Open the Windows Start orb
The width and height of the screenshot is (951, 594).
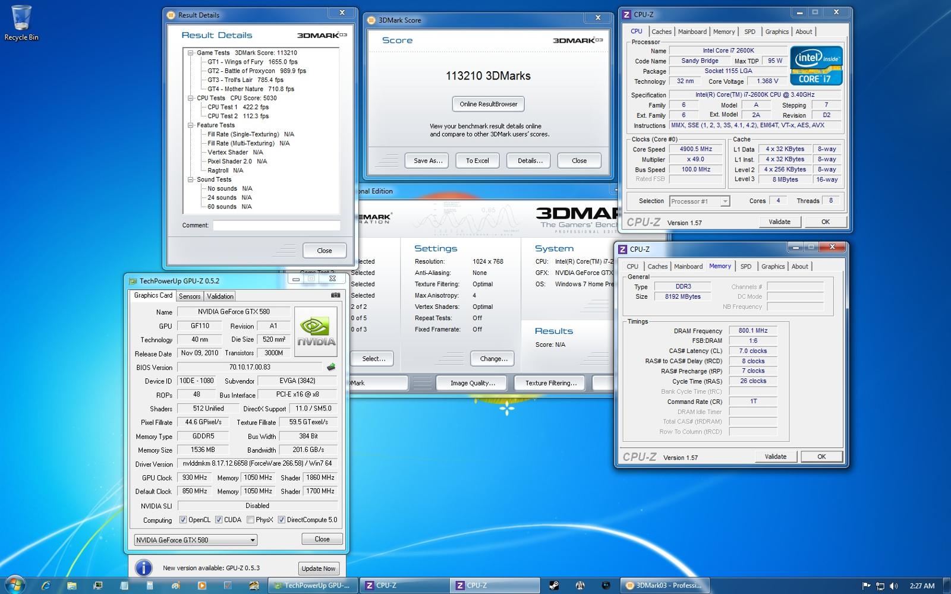pos(14,584)
